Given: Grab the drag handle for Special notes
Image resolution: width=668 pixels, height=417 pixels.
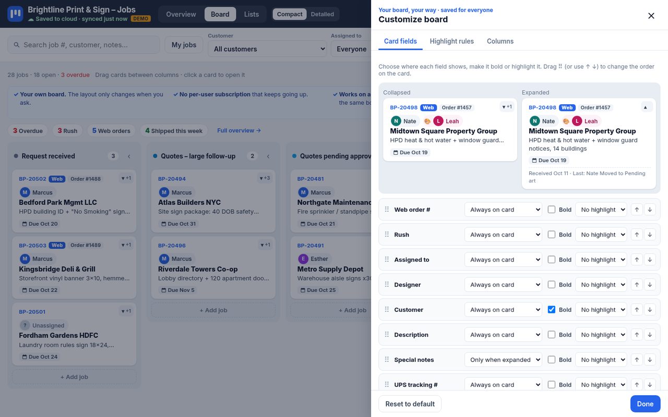Looking at the screenshot, I should 387,360.
